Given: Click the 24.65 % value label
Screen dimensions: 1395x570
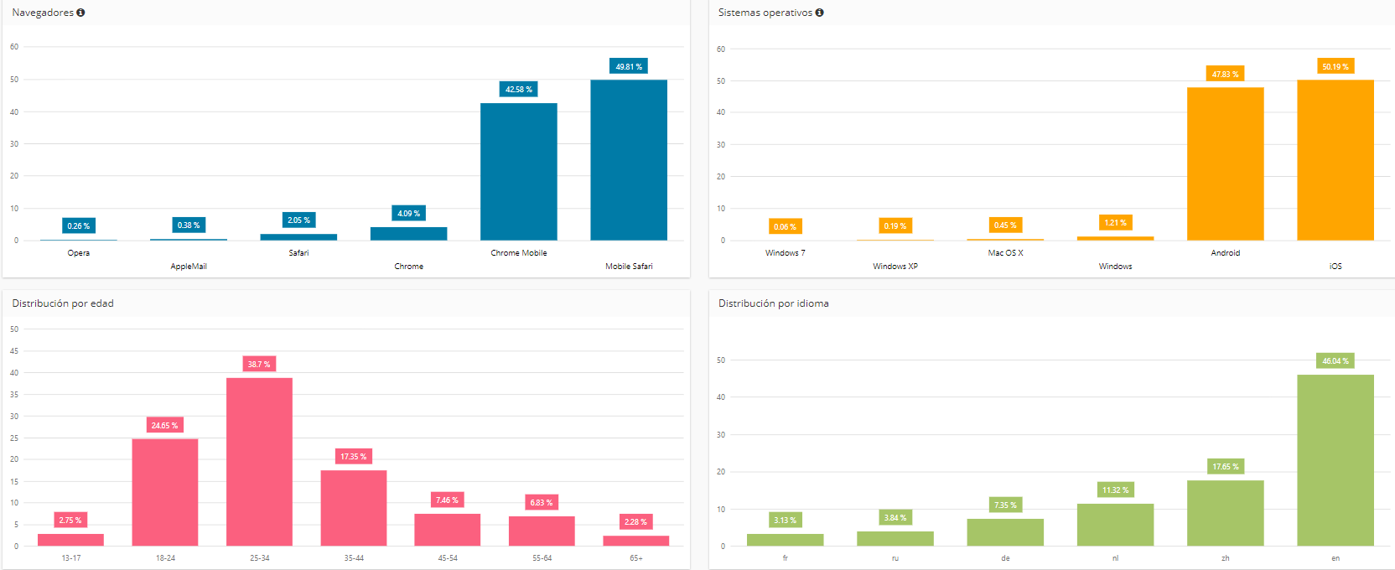Looking at the screenshot, I should (165, 425).
